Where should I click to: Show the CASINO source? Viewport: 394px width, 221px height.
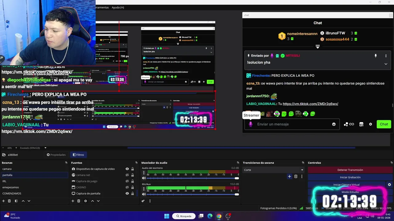(x=127, y=187)
